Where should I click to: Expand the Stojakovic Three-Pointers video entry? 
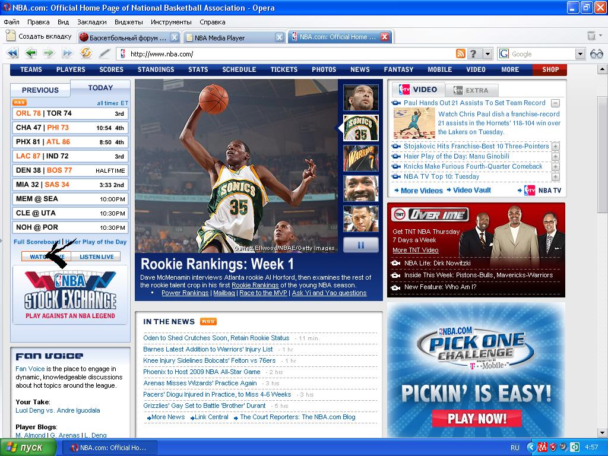click(x=555, y=147)
